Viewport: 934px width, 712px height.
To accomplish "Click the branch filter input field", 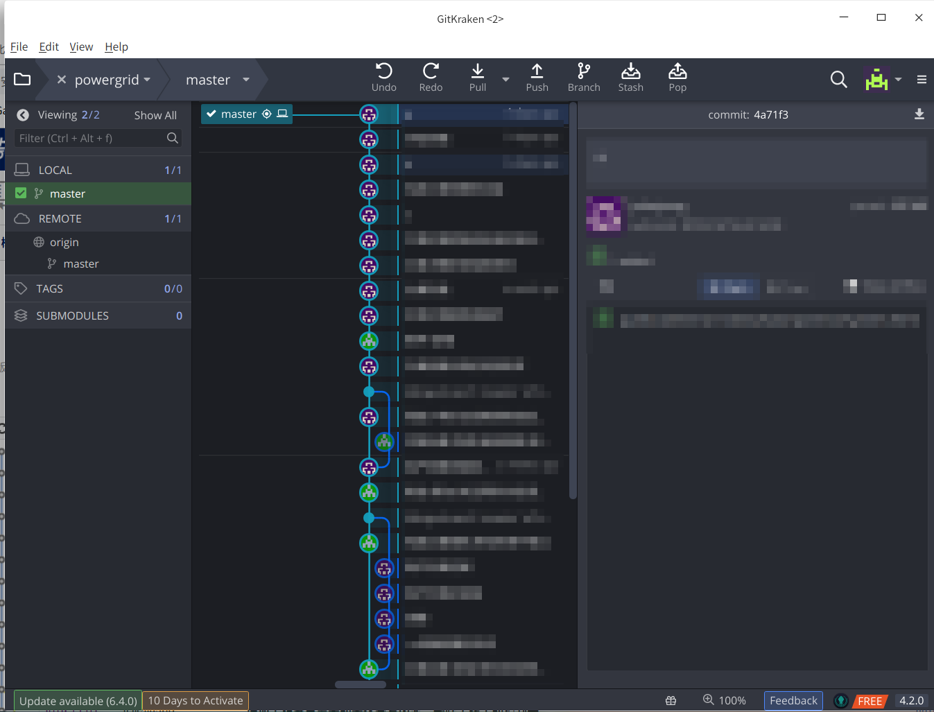I will pyautogui.click(x=90, y=139).
